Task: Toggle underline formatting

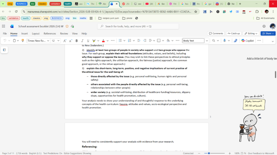Action: pyautogui.click(x=88, y=41)
